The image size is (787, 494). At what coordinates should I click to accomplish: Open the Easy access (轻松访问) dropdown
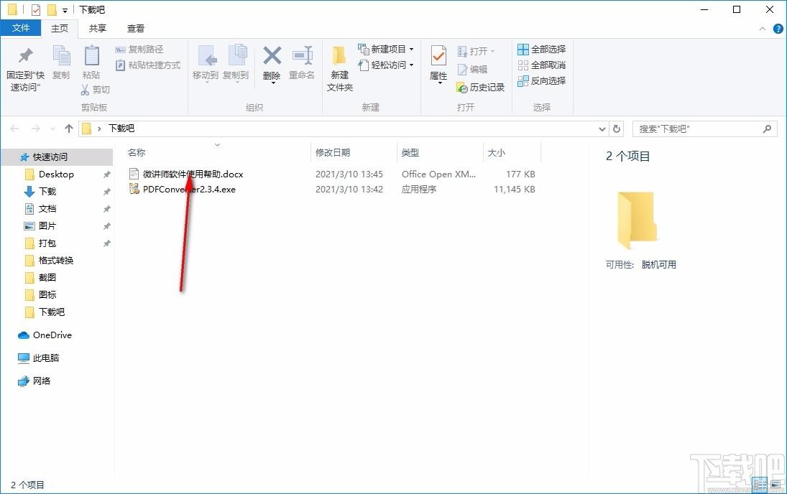[x=385, y=65]
